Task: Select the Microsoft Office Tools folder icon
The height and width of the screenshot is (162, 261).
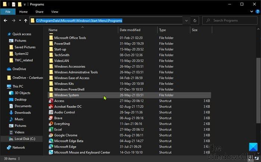Action: pos(51,38)
